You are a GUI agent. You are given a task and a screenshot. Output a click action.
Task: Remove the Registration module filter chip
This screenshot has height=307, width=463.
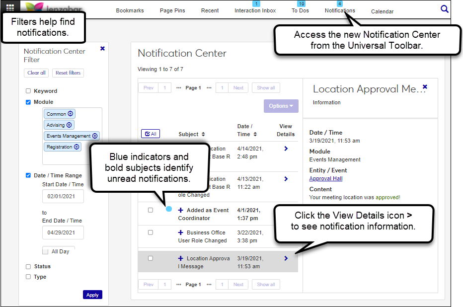[x=76, y=147]
